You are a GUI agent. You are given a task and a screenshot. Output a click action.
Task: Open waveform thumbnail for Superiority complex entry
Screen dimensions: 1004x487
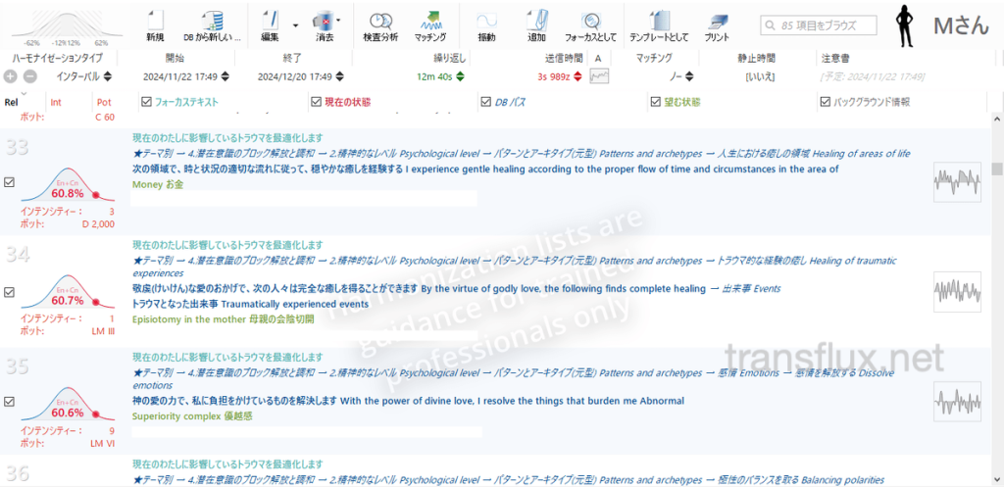click(957, 401)
